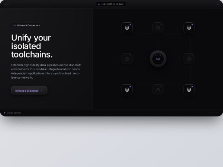Image resolution: width=223 pixels, height=167 pixels.
Task: Click the bottom-center cloud node icon
Action: click(x=158, y=89)
